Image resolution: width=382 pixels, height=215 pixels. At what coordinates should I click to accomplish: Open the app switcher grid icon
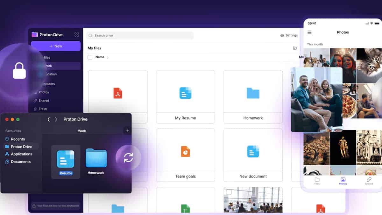coord(76,34)
